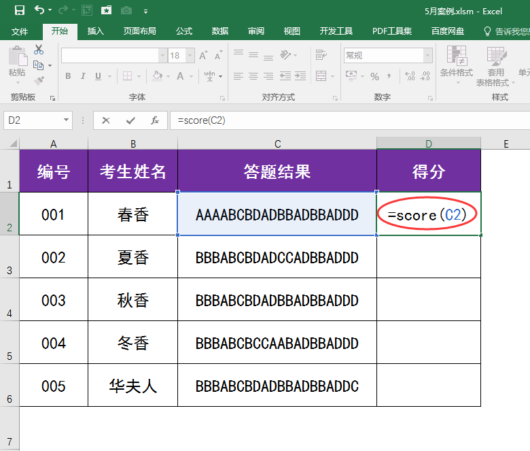This screenshot has height=451, width=530.
Task: Toggle Underline formatting
Action: pyautogui.click(x=98, y=76)
